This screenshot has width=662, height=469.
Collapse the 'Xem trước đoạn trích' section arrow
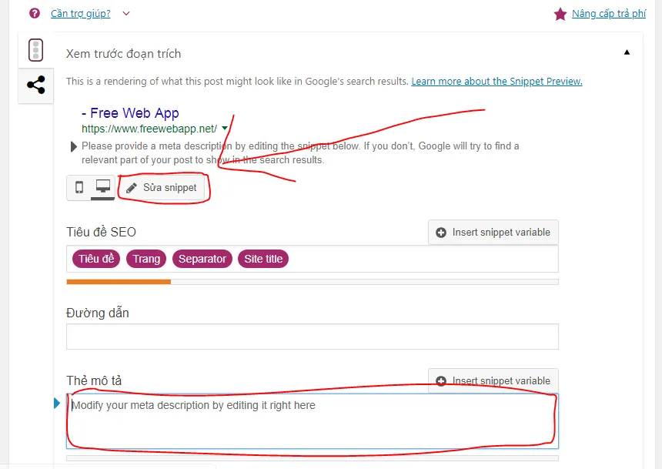pos(627,52)
